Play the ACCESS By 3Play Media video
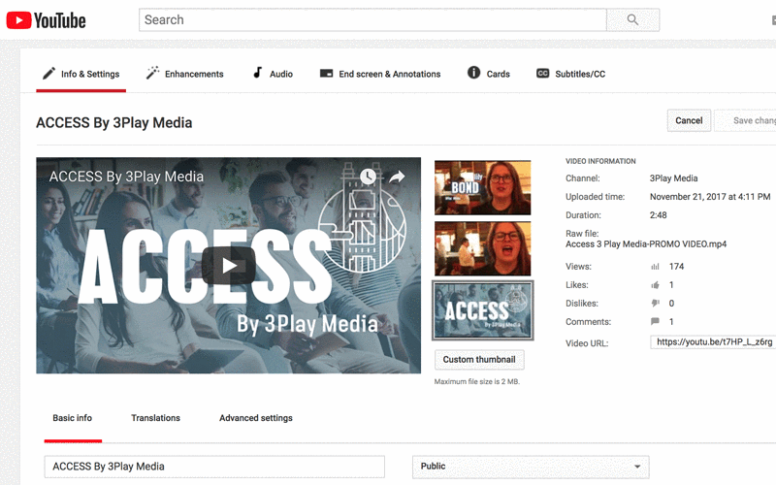 [228, 265]
